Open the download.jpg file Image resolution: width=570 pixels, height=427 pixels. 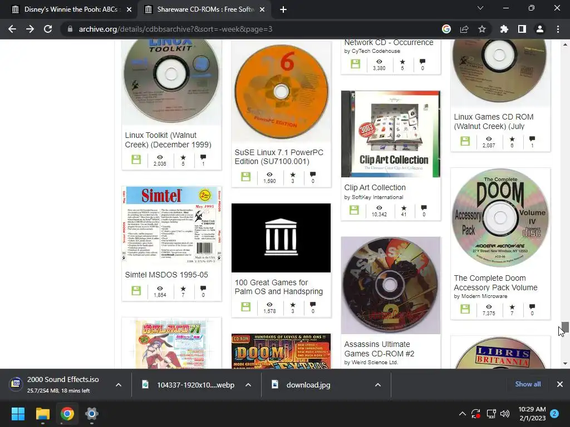[308, 385]
